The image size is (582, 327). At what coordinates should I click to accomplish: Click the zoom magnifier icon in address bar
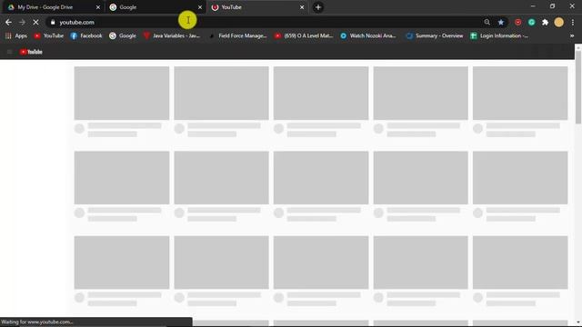487,22
